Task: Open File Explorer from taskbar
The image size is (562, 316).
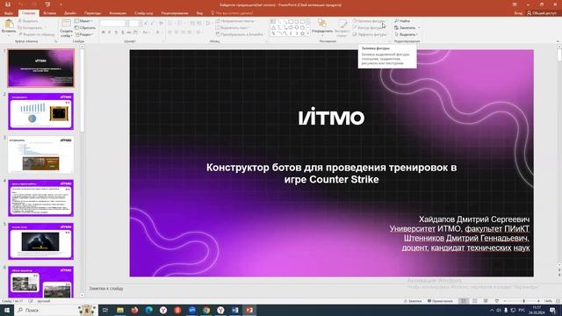Action: (120, 310)
